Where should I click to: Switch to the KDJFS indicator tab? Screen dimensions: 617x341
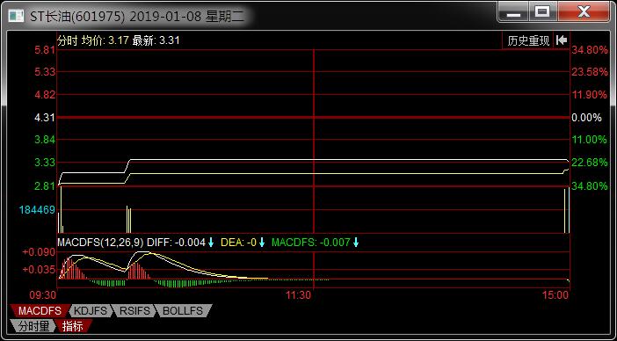pyautogui.click(x=91, y=311)
